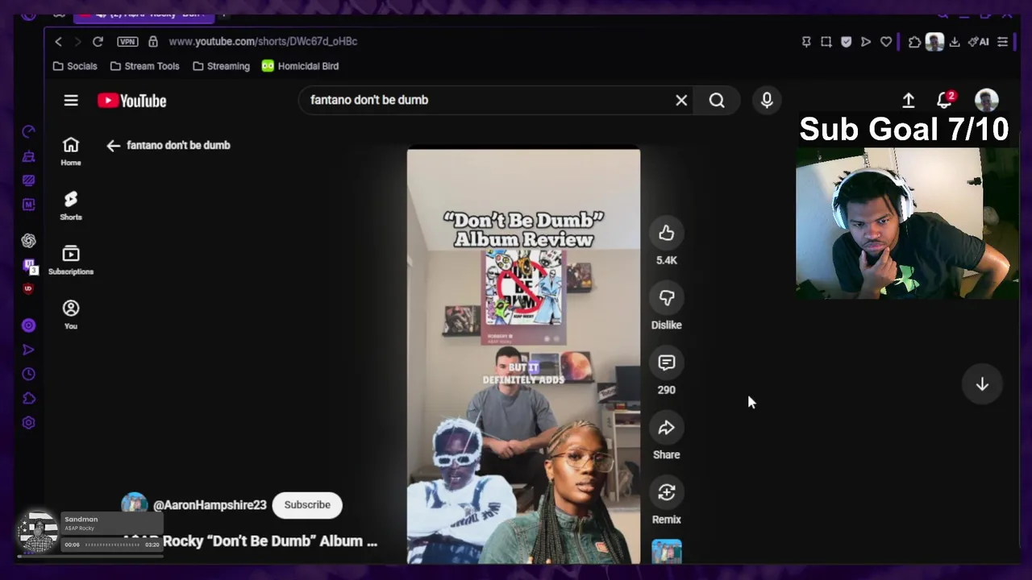Search with voice microphone icon
The width and height of the screenshot is (1032, 580).
point(767,100)
